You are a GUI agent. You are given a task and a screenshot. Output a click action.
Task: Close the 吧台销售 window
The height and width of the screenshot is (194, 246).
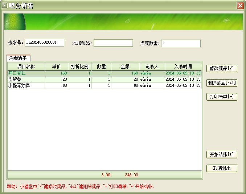pyautogui.click(x=240, y=5)
